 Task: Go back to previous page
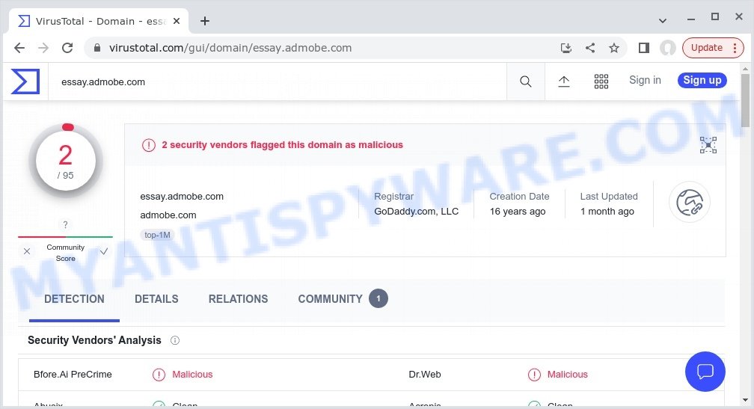(19, 48)
